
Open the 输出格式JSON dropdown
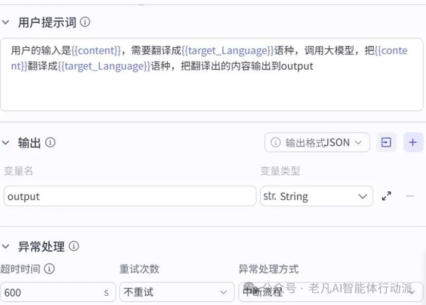317,142
